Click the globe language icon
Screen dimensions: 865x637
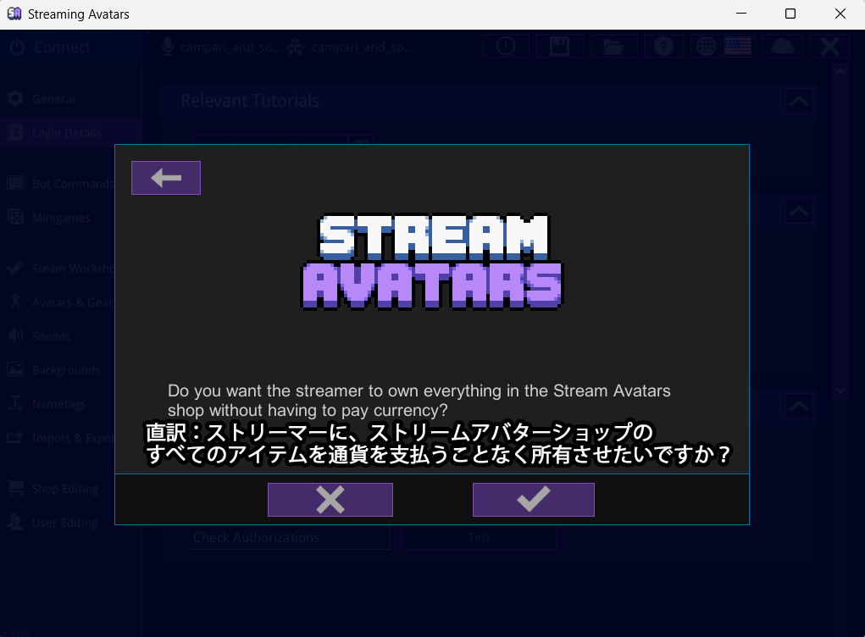[706, 46]
